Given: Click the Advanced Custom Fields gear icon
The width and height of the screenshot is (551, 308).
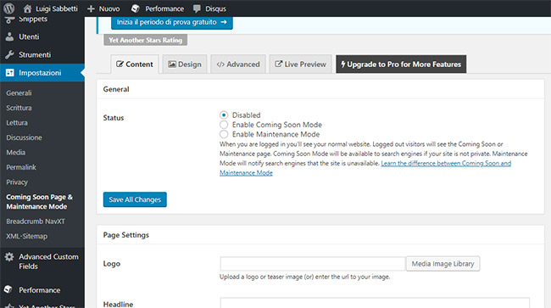Looking at the screenshot, I should tap(9, 256).
